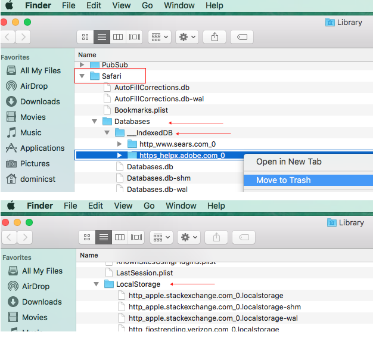Open the Apple menu in the top Finder window
373x338 pixels.
(x=10, y=5)
